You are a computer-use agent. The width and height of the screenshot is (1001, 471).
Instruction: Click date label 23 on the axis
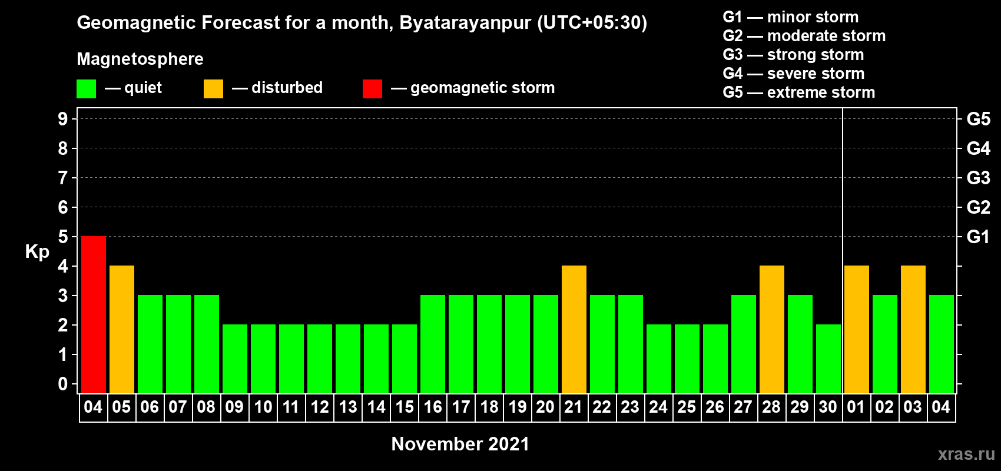point(630,407)
